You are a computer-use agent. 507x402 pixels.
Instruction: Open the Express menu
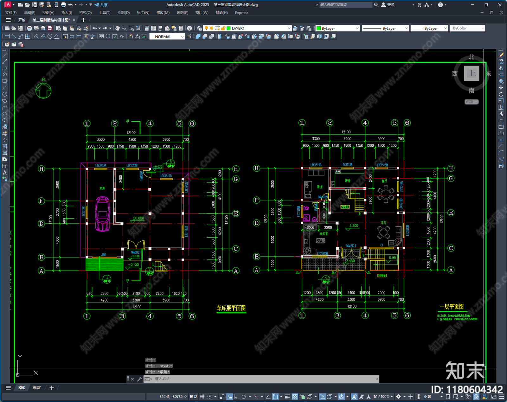(241, 13)
